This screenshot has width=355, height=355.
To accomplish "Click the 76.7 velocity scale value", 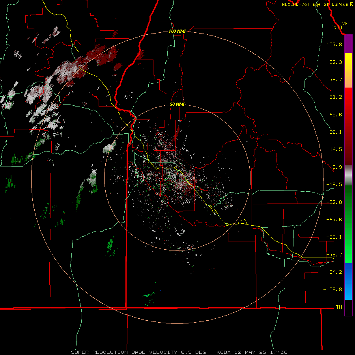I will coord(336,79).
